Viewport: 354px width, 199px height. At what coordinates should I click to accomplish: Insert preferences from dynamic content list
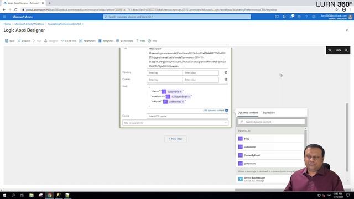click(x=270, y=164)
